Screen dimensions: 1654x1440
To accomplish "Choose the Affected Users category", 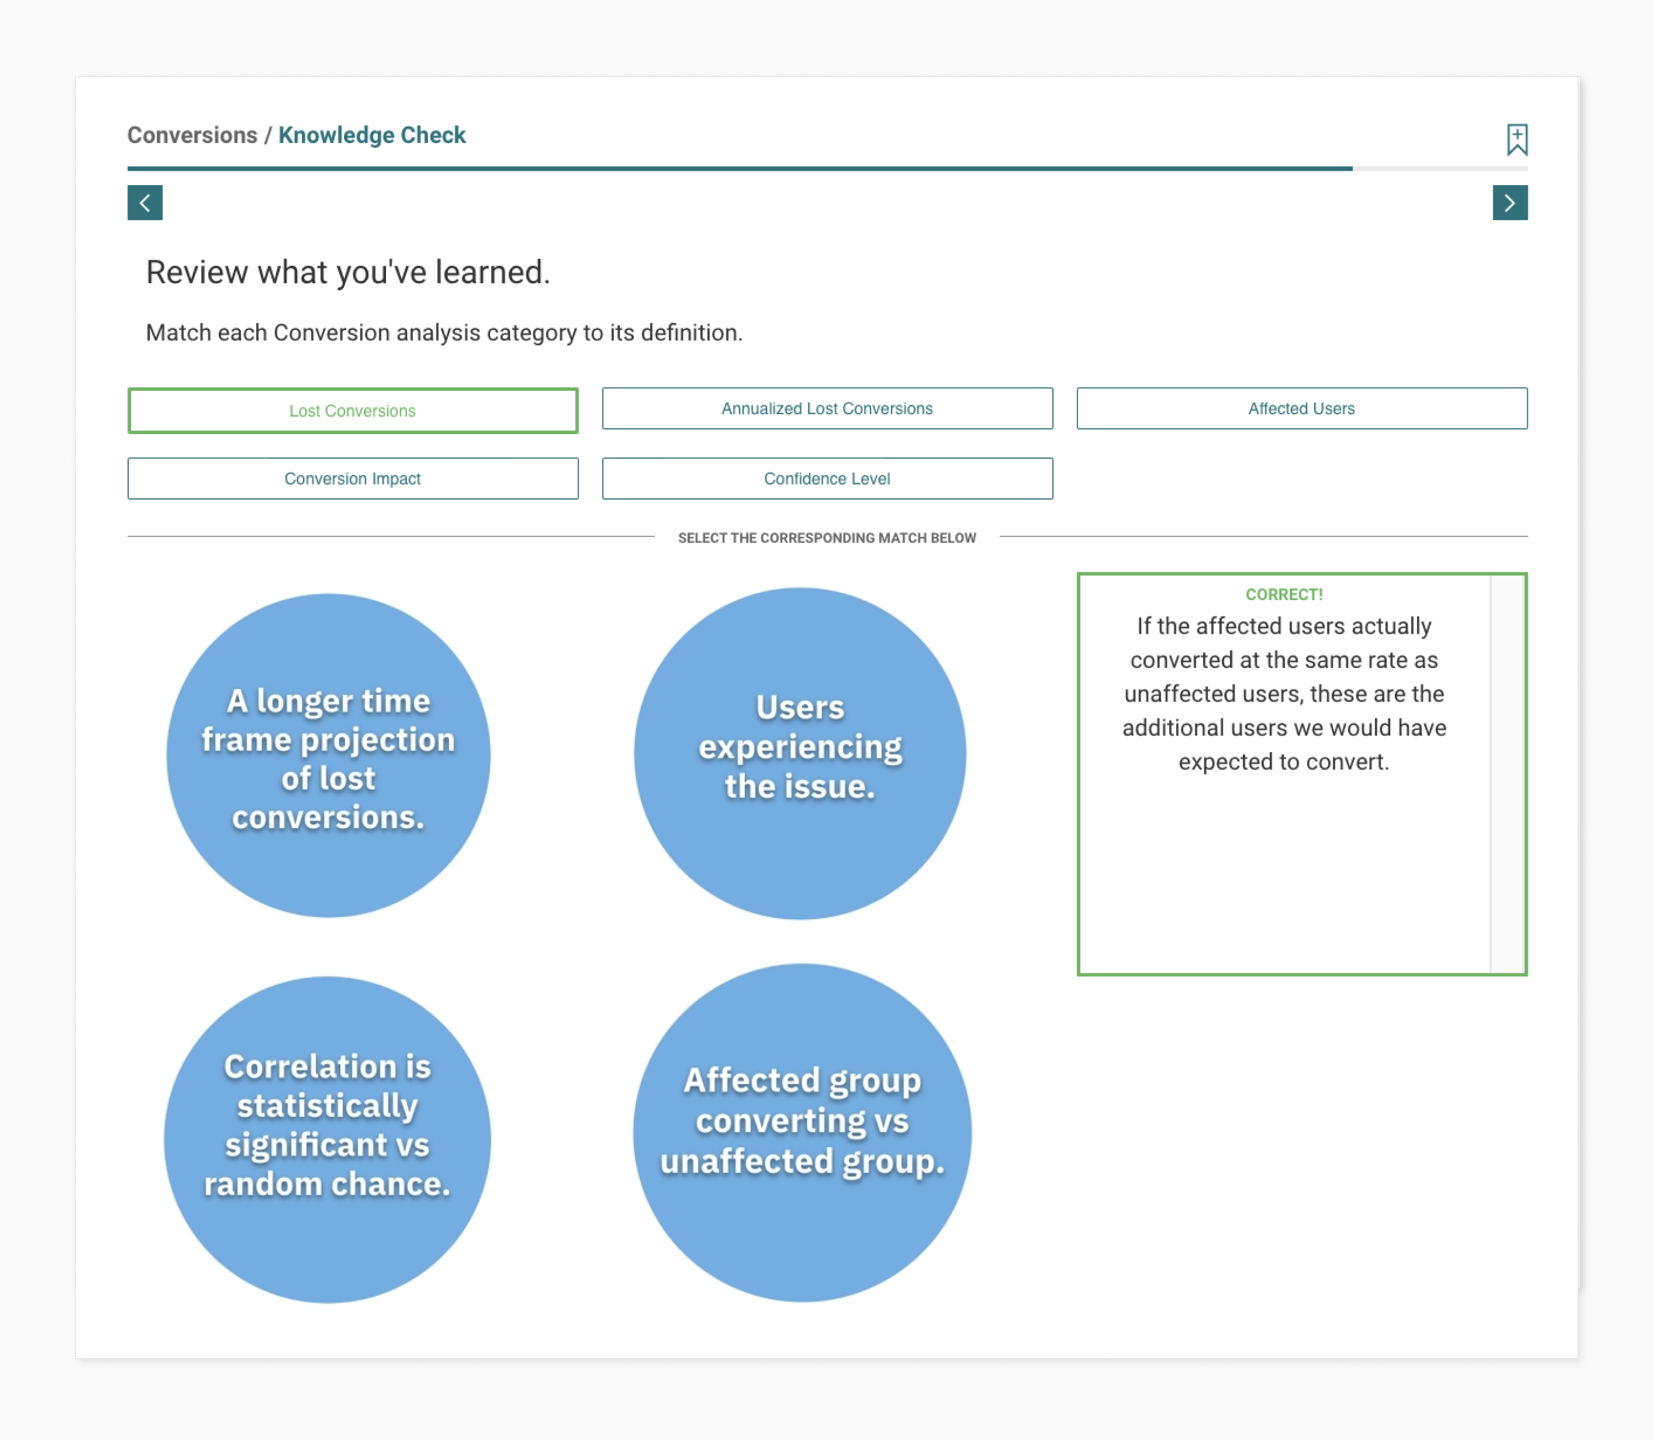I will point(1301,408).
